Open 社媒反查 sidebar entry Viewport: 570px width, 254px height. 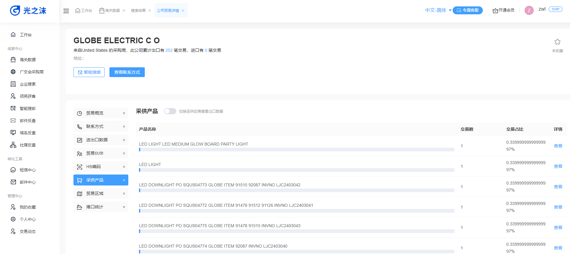(x=27, y=145)
